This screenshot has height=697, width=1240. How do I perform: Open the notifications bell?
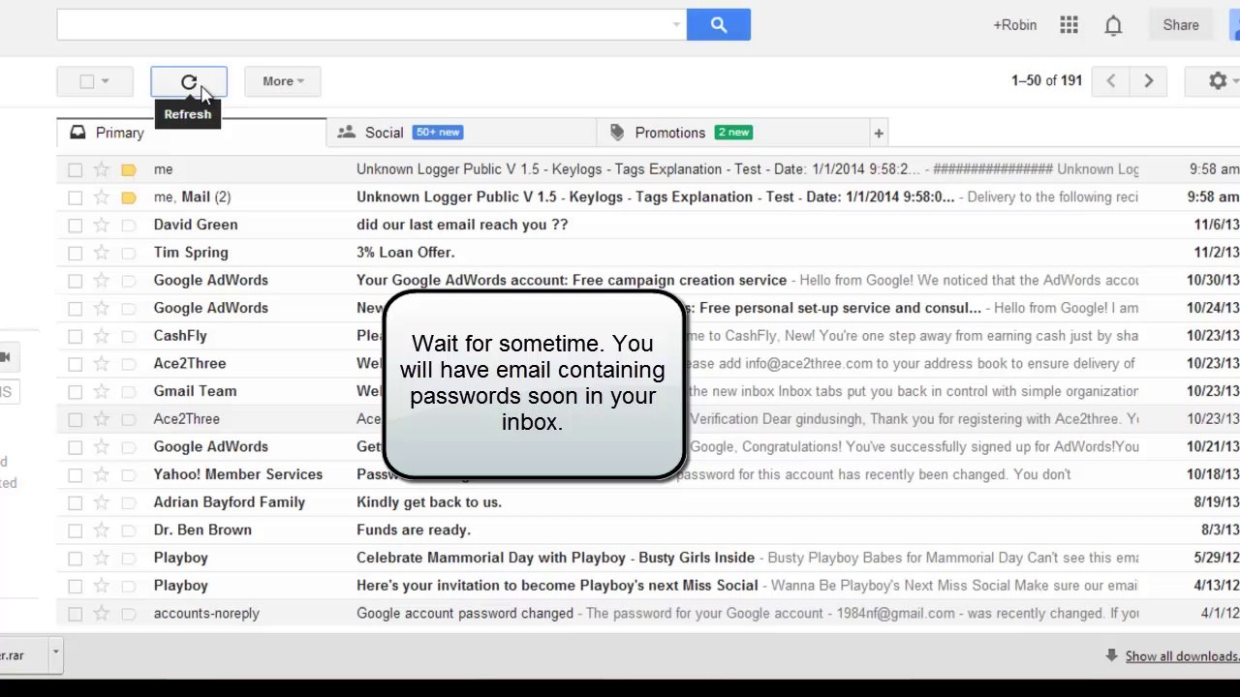tap(1113, 25)
